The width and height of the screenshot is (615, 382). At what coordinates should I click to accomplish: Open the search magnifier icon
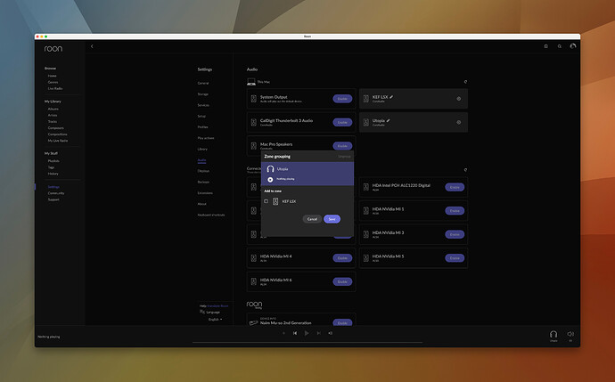point(560,46)
